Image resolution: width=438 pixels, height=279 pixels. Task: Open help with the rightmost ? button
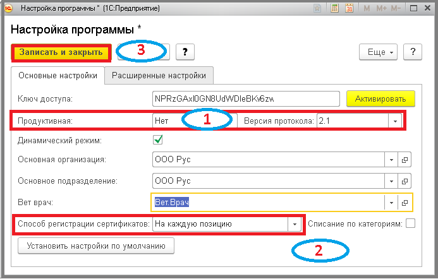point(413,52)
